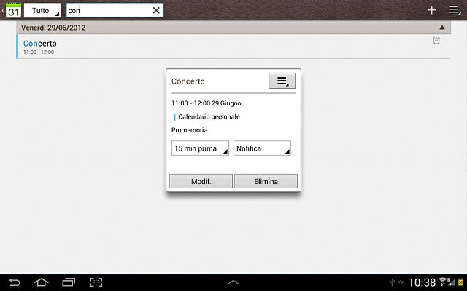This screenshot has width=467, height=291.
Task: Select the '11:00 - 12:00 29 Giugno' time
Action: click(207, 103)
